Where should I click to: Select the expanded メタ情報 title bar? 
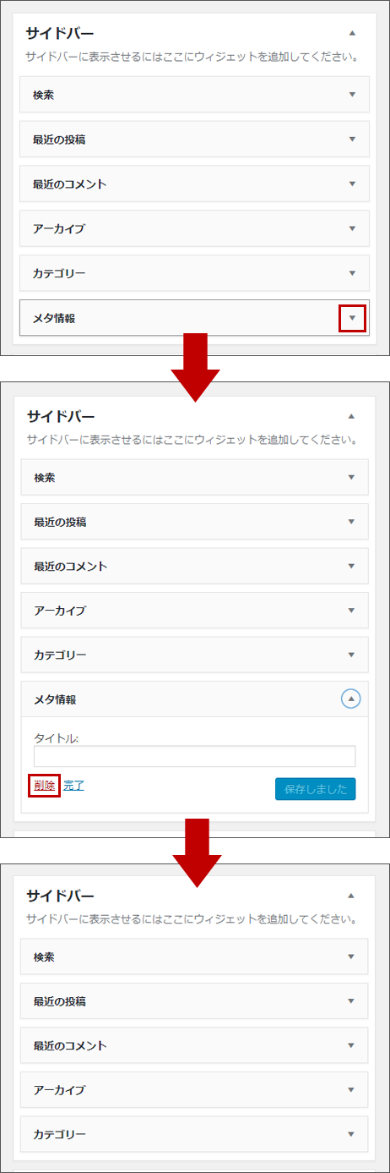point(194,699)
